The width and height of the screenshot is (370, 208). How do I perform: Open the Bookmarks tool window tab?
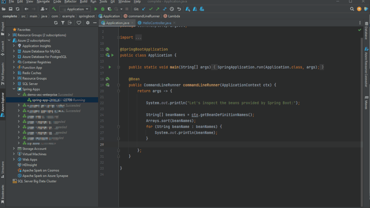[x=3, y=194]
